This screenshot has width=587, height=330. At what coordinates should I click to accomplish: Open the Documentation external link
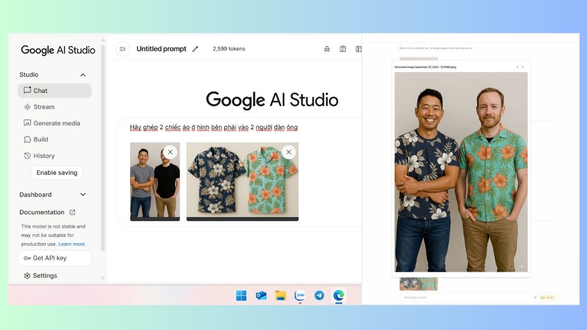(x=47, y=212)
